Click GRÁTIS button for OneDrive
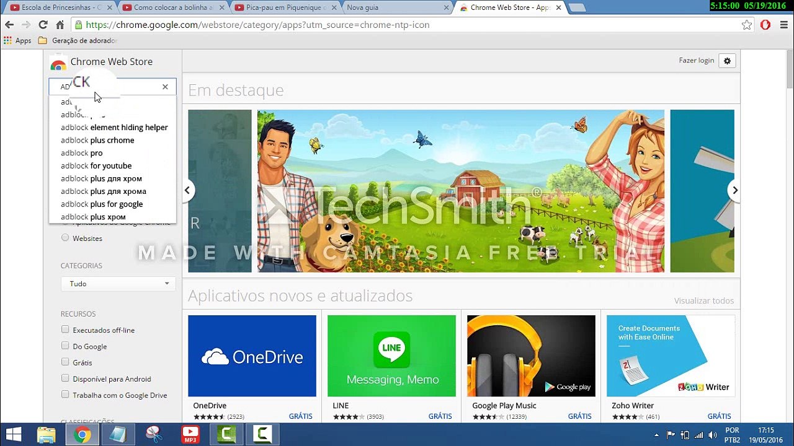The width and height of the screenshot is (794, 446). (x=301, y=416)
